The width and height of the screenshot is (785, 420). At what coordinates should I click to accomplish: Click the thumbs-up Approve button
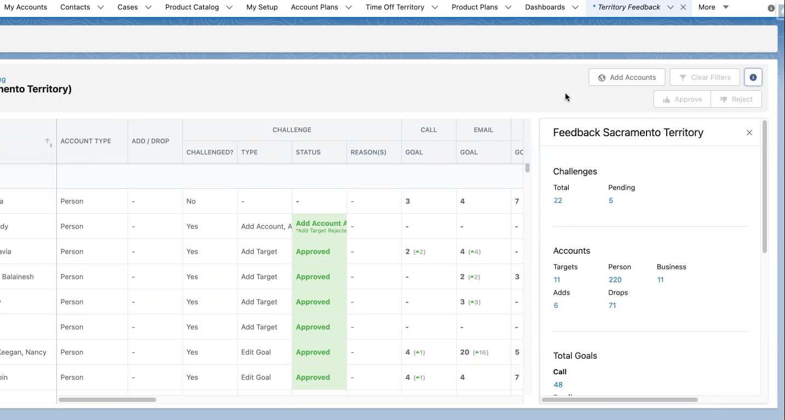coord(682,100)
